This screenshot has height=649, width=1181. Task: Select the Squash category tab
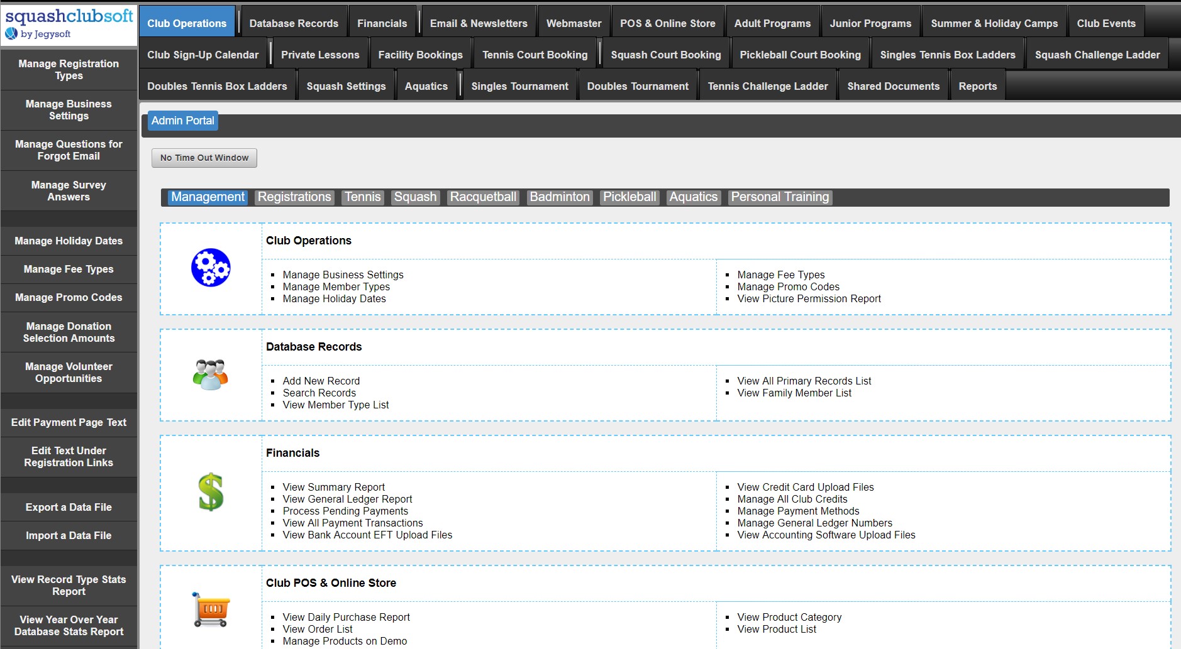pos(415,197)
